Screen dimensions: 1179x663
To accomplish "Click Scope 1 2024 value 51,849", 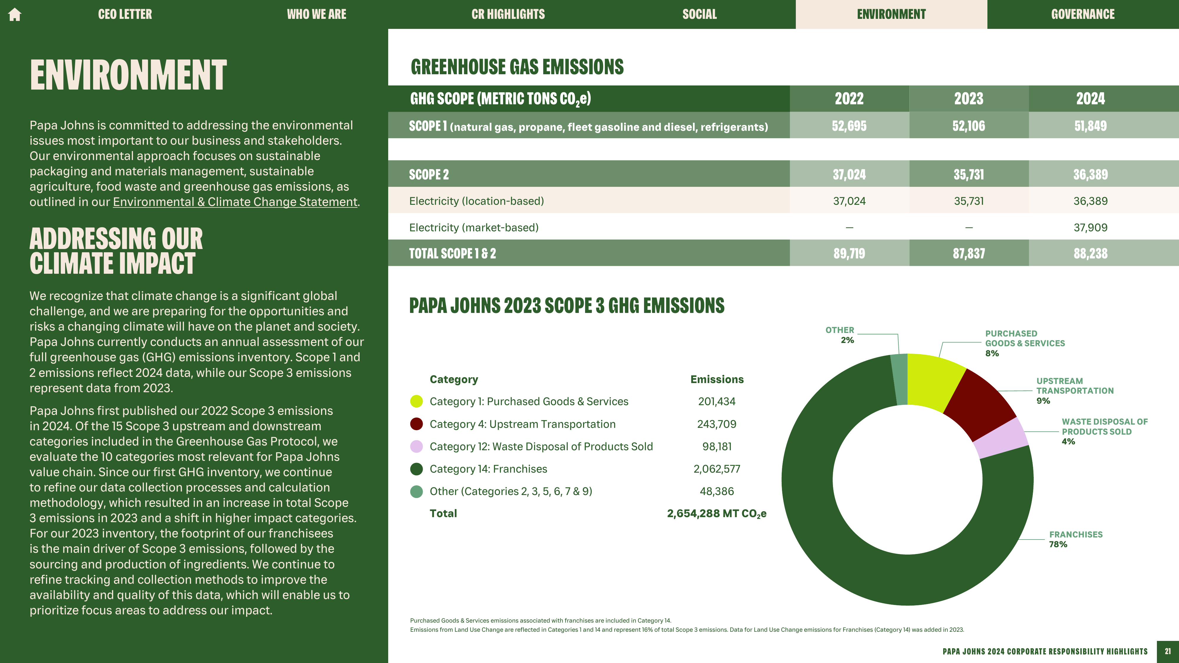I will pyautogui.click(x=1090, y=126).
